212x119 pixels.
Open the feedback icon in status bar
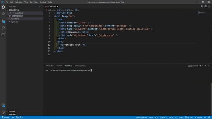pos(205,117)
